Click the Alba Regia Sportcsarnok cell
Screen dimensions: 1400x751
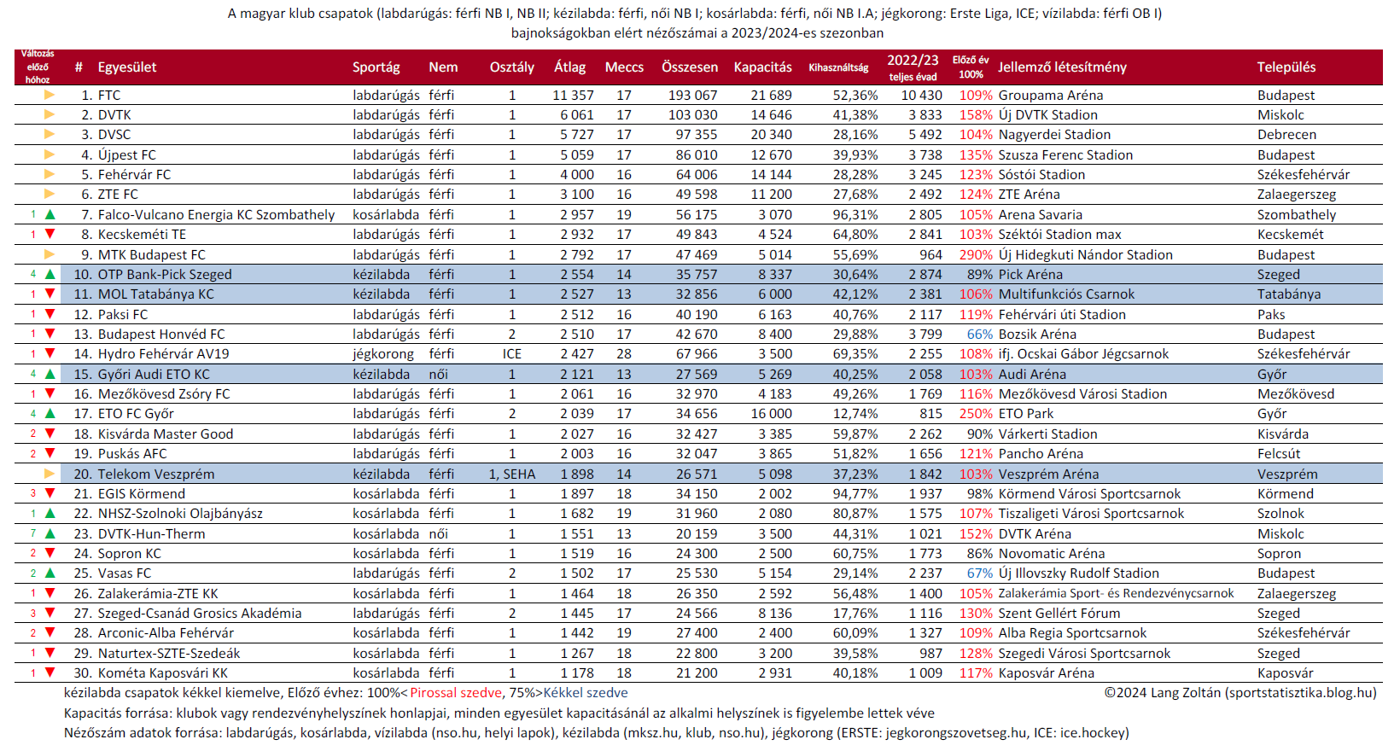click(1072, 632)
